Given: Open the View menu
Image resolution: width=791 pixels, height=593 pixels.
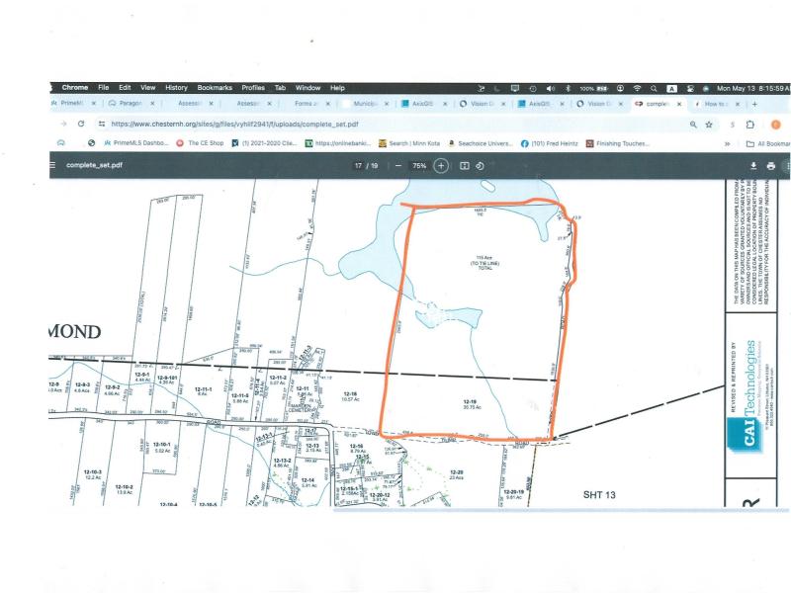Looking at the screenshot, I should pos(147,87).
